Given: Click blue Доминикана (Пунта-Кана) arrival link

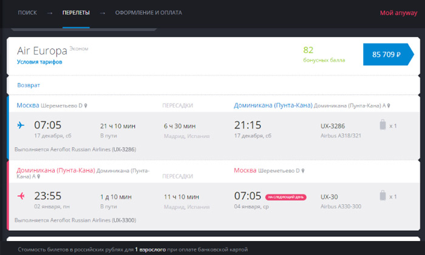Looking at the screenshot, I should (x=273, y=105).
